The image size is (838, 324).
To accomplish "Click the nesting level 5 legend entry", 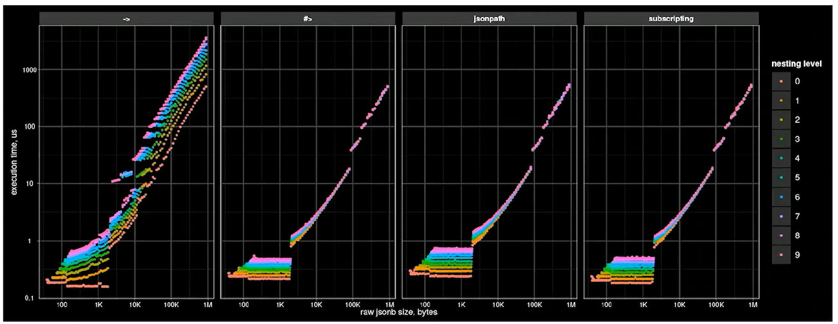I will click(x=782, y=177).
